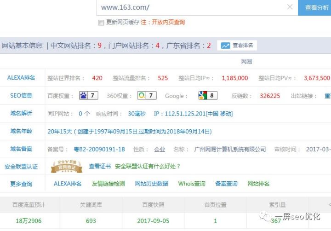Screen dimensions: 331x231
Task: Click homepage position value 1
Action: (215, 221)
